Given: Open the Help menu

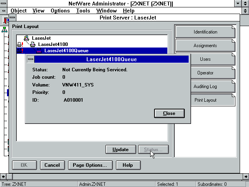Looking at the screenshot, I should tap(129, 11).
